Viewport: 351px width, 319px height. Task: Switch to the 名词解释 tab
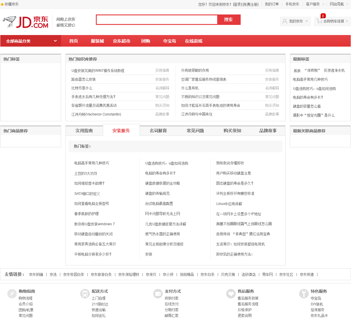(158, 131)
